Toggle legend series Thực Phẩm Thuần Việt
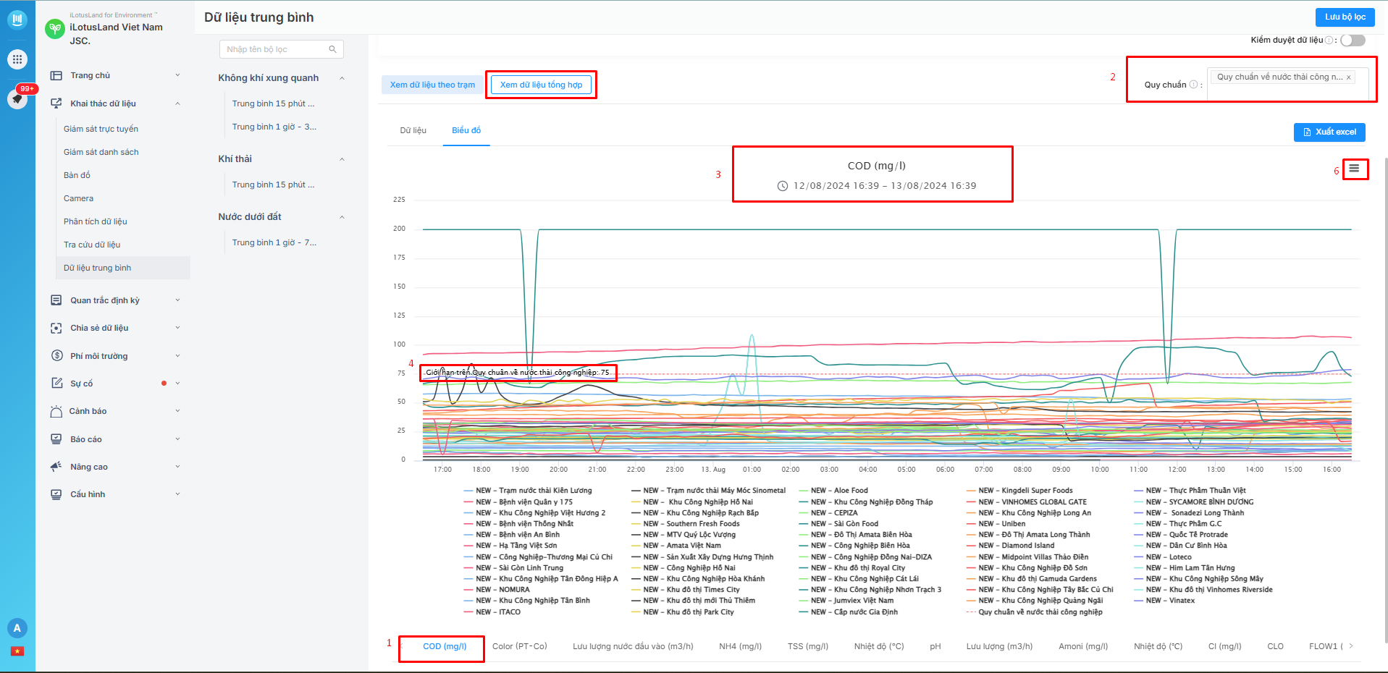The image size is (1388, 673). pyautogui.click(x=1190, y=491)
